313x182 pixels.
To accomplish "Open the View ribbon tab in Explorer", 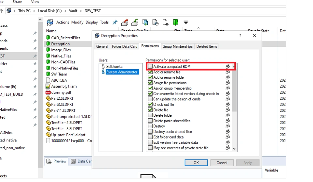I will [35, 2].
